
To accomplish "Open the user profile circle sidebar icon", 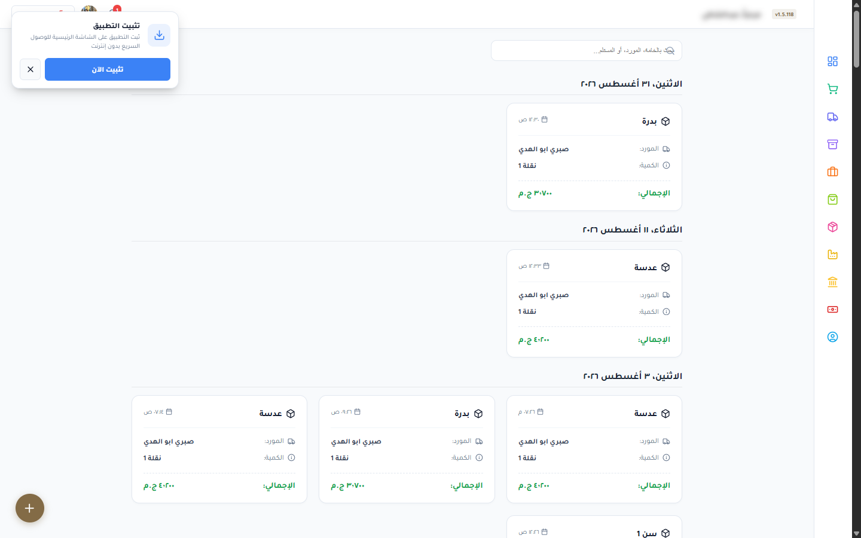I will (x=832, y=337).
